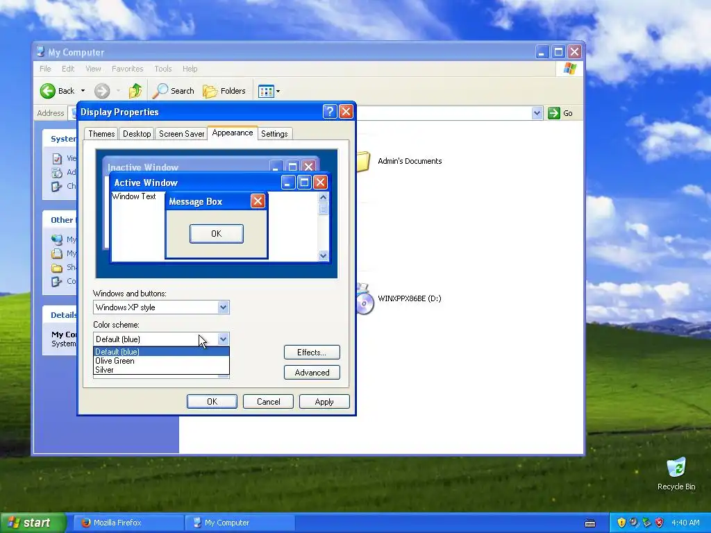Open the address bar dropdown arrow
Image resolution: width=711 pixels, height=533 pixels.
[x=537, y=113]
